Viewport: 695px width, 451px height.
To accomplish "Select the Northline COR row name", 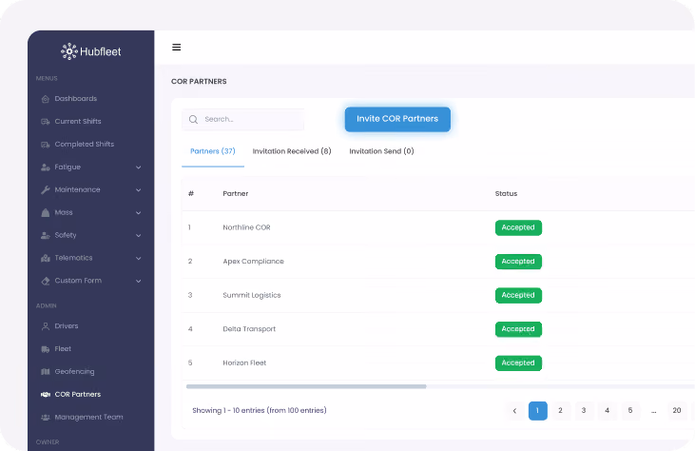I will pos(246,227).
